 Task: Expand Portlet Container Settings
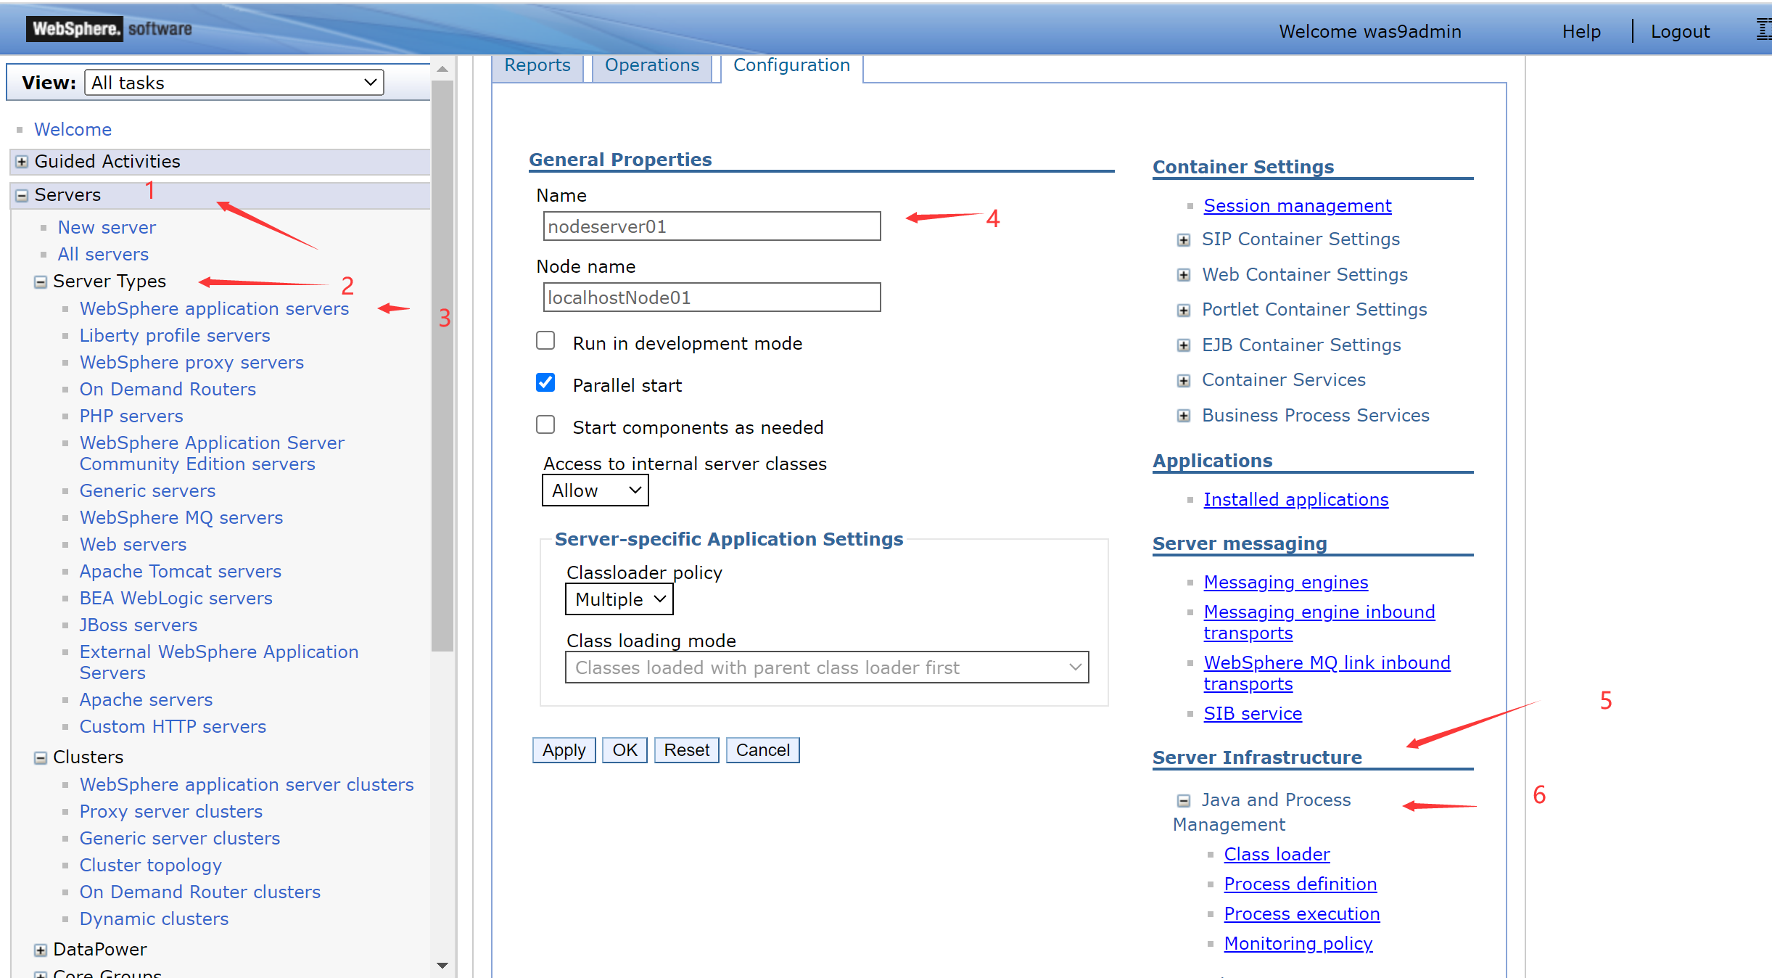(1184, 311)
